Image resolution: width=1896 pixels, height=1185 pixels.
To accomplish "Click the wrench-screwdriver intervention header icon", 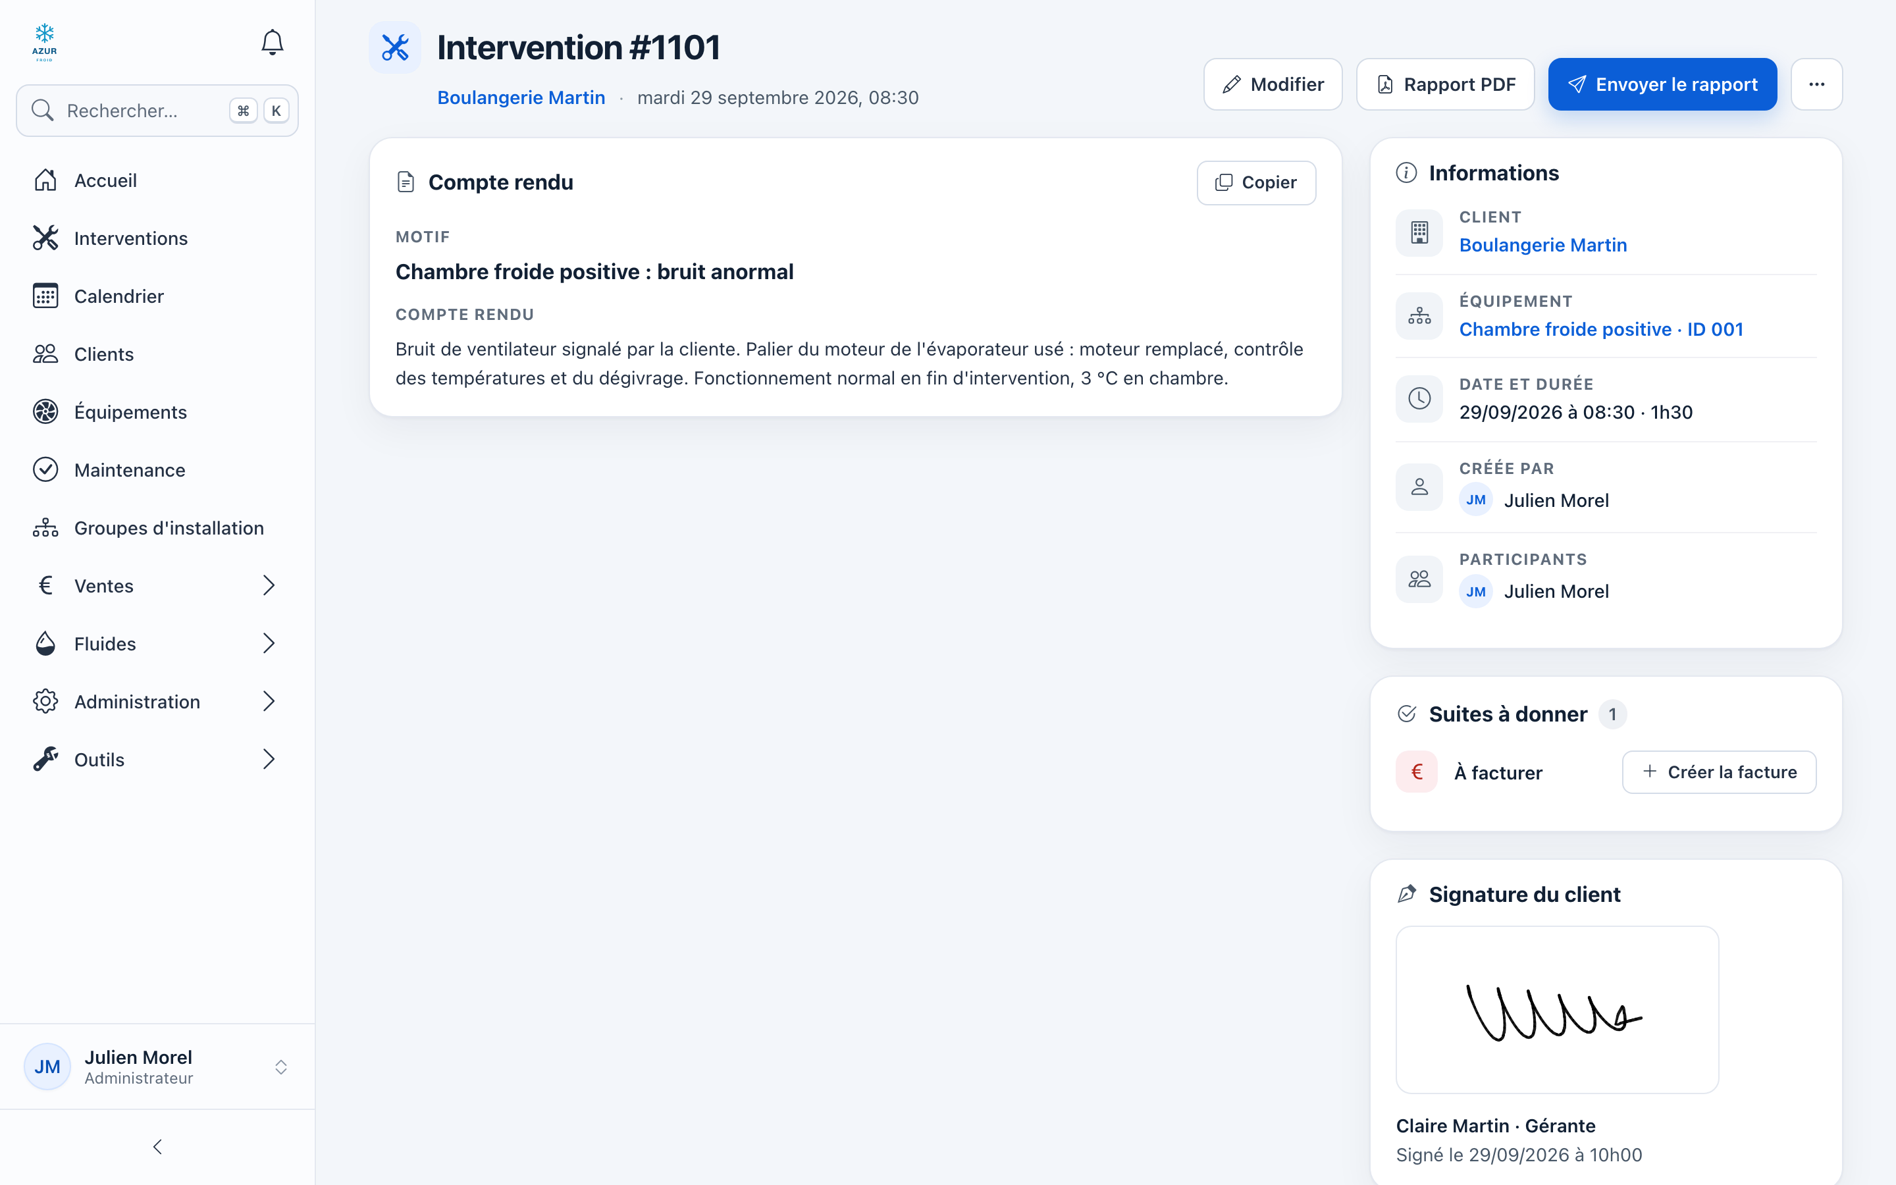I will coord(395,48).
